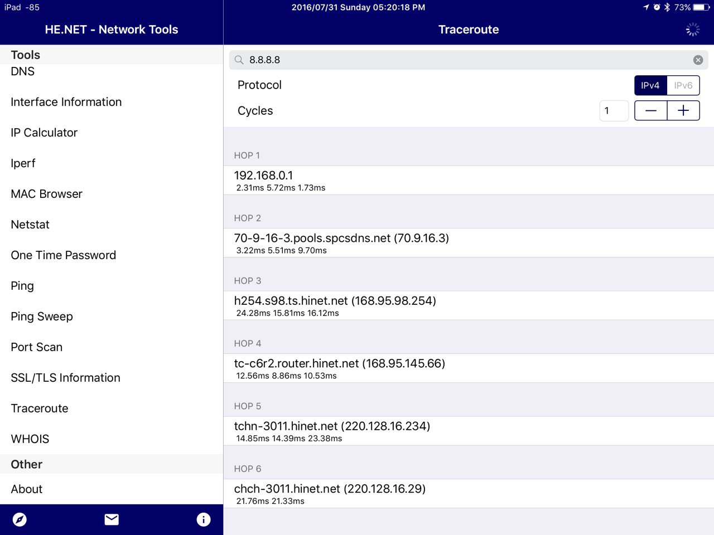Tap the compass icon in bottom bar
The image size is (714, 535).
(20, 519)
